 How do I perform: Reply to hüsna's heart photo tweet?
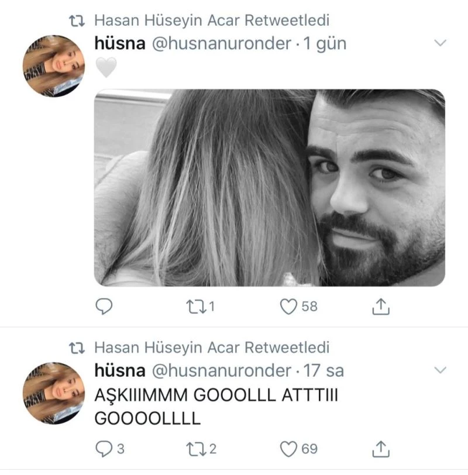102,304
